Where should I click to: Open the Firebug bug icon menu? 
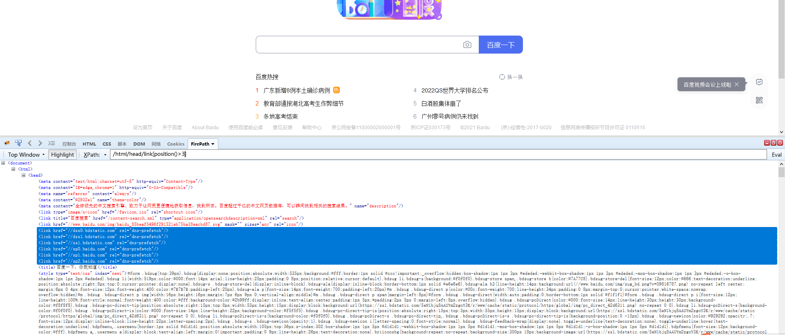click(x=7, y=143)
